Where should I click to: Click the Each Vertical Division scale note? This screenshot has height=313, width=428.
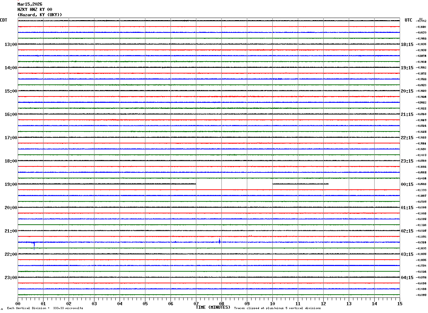click(45, 308)
